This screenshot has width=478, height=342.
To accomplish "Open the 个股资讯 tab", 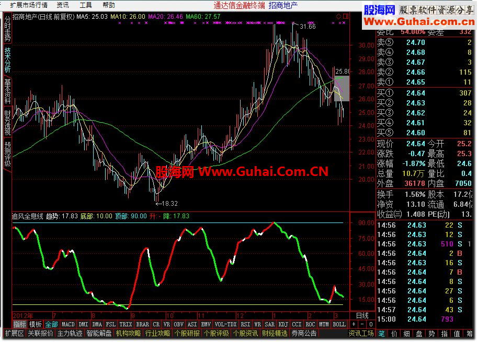I will point(246,334).
